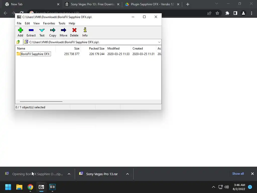
Task: Open the Help menu
Action: (72, 23)
